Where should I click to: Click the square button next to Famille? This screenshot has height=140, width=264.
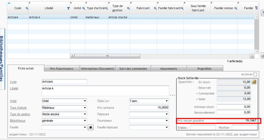91,127
